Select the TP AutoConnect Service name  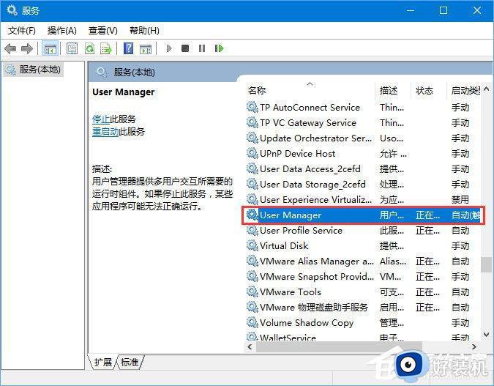[310, 107]
